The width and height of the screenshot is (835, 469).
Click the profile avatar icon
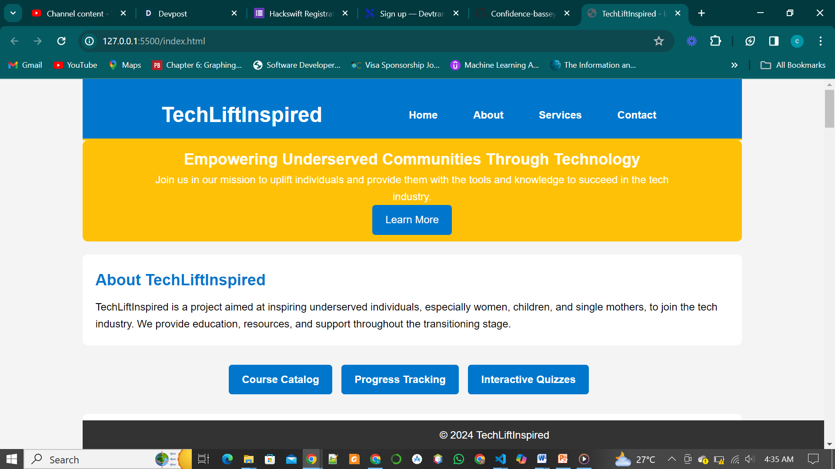click(x=797, y=41)
